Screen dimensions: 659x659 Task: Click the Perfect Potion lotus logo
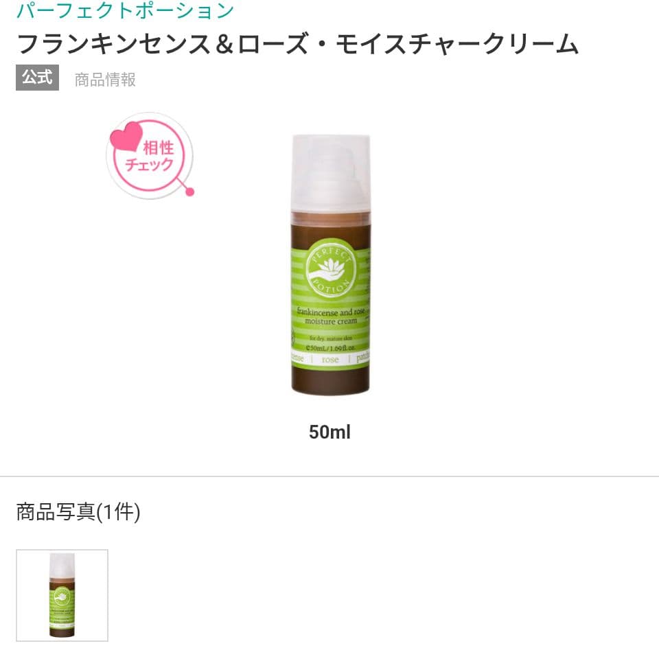click(332, 269)
